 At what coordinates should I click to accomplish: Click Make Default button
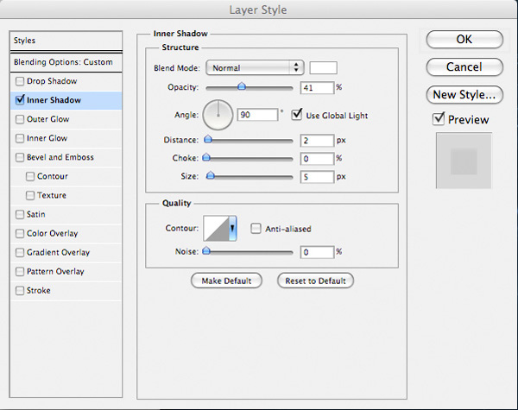click(x=226, y=281)
